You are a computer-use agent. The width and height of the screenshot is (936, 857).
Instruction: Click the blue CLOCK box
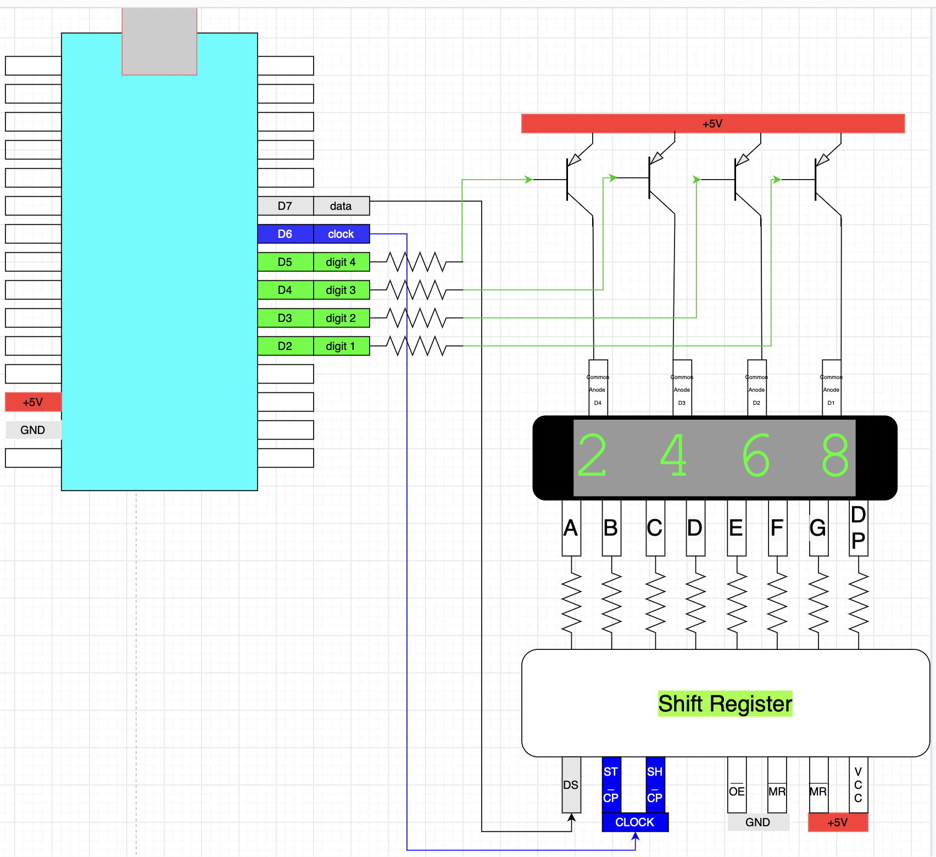click(x=635, y=822)
